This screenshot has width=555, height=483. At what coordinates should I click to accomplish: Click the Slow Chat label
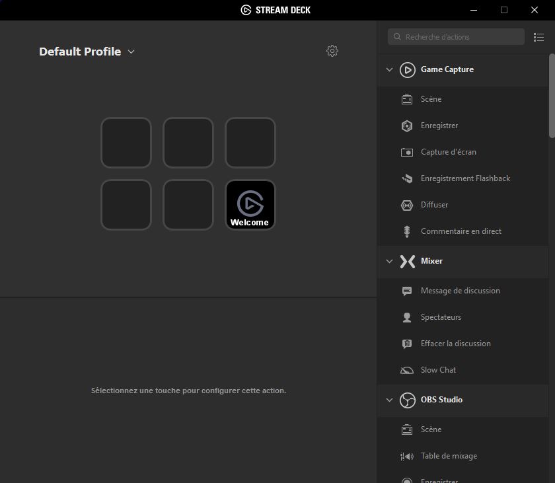point(438,370)
